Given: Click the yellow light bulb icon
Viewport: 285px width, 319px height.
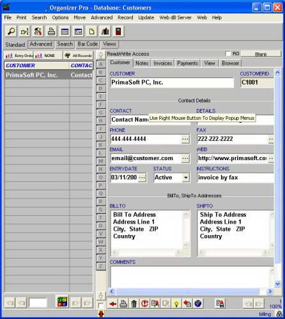Looking at the screenshot, I should tap(176, 304).
